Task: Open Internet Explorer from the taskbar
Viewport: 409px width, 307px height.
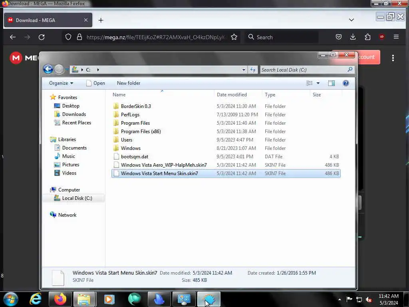Action: [x=36, y=299]
